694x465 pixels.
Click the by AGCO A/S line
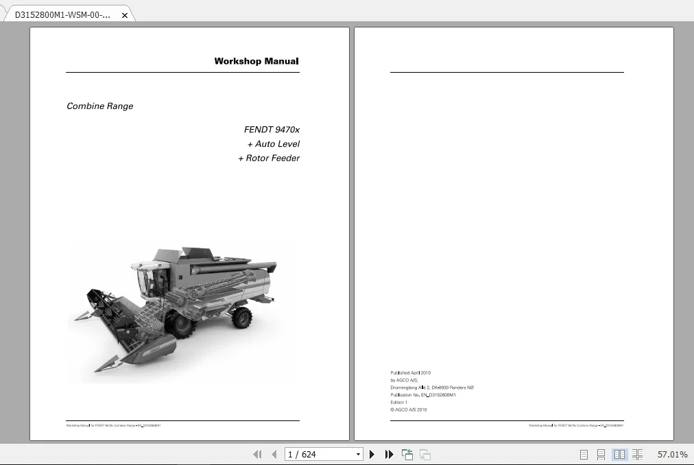coord(404,381)
